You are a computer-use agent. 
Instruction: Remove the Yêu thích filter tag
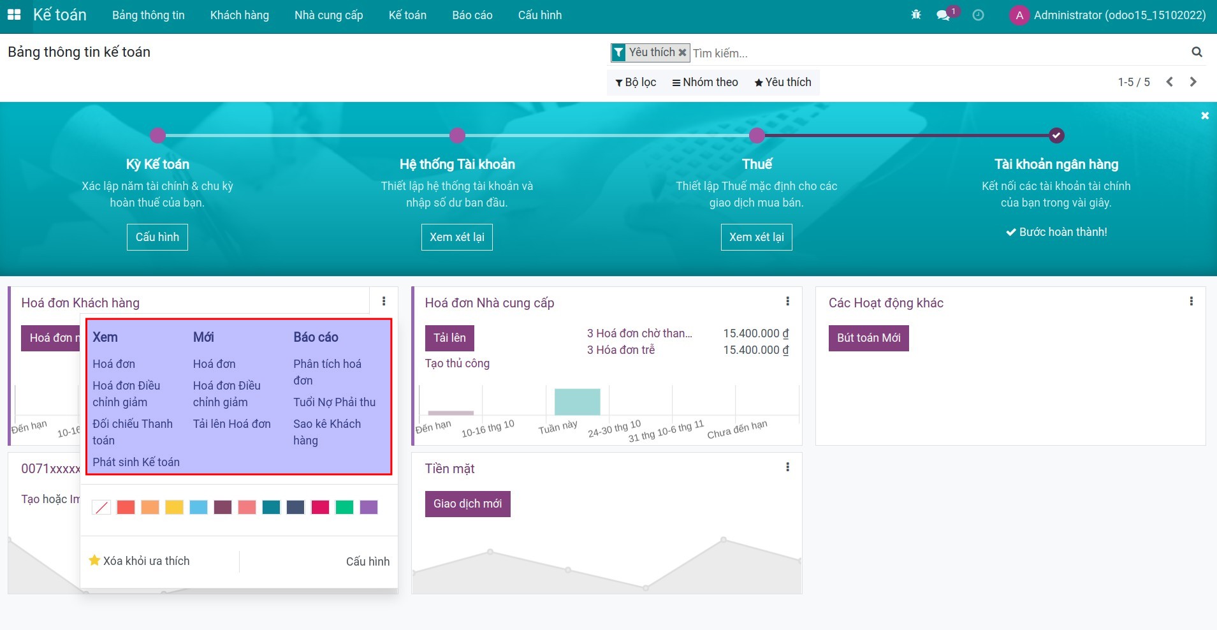coord(682,52)
